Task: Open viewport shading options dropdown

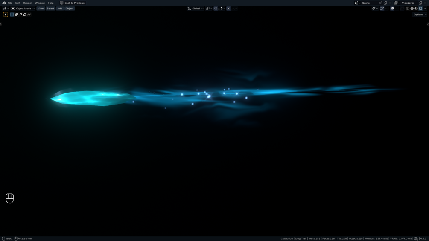Action: [x=425, y=9]
